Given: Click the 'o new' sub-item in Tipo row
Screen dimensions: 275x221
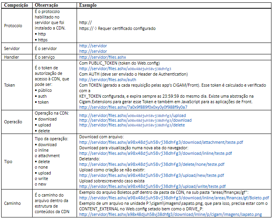Looking at the screenshot, I should [40, 184].
